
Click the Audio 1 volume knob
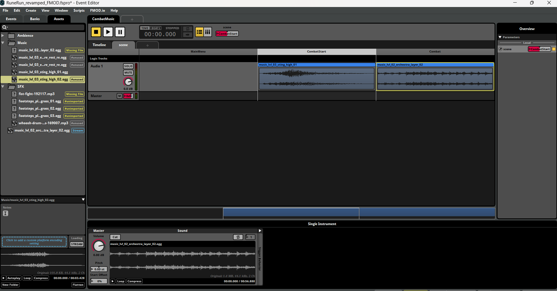point(128,82)
